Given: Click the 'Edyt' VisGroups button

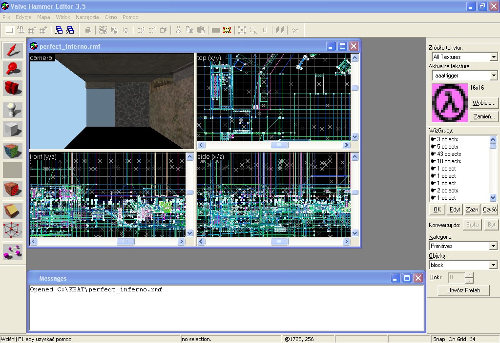Looking at the screenshot, I should pos(455,210).
